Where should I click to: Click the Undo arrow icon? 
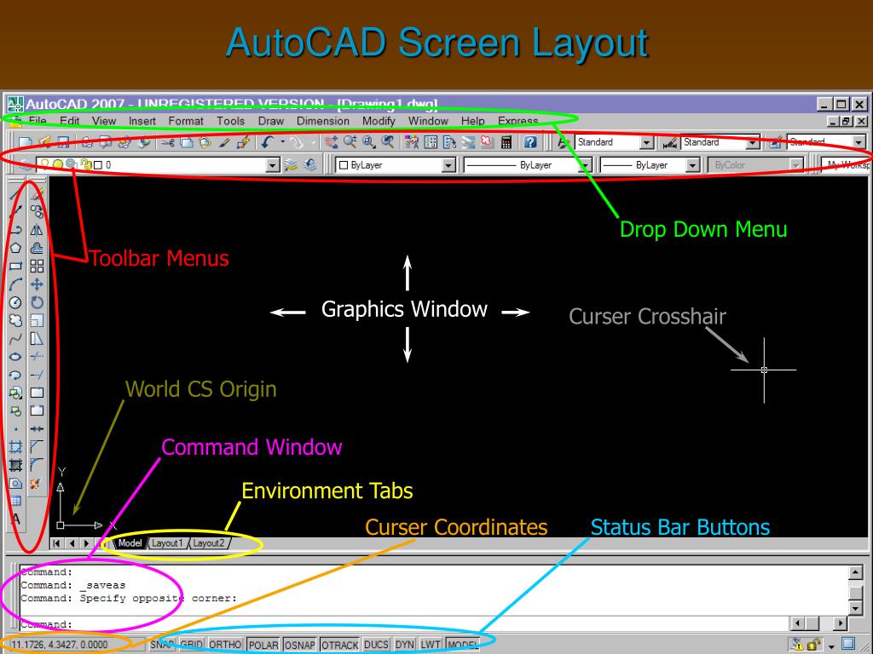[268, 142]
